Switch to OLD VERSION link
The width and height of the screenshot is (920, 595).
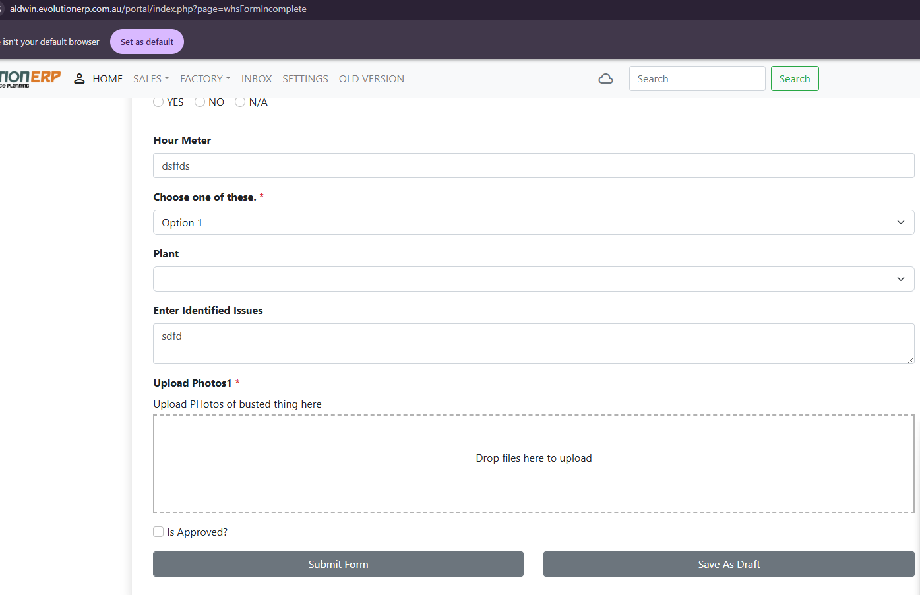[371, 79]
